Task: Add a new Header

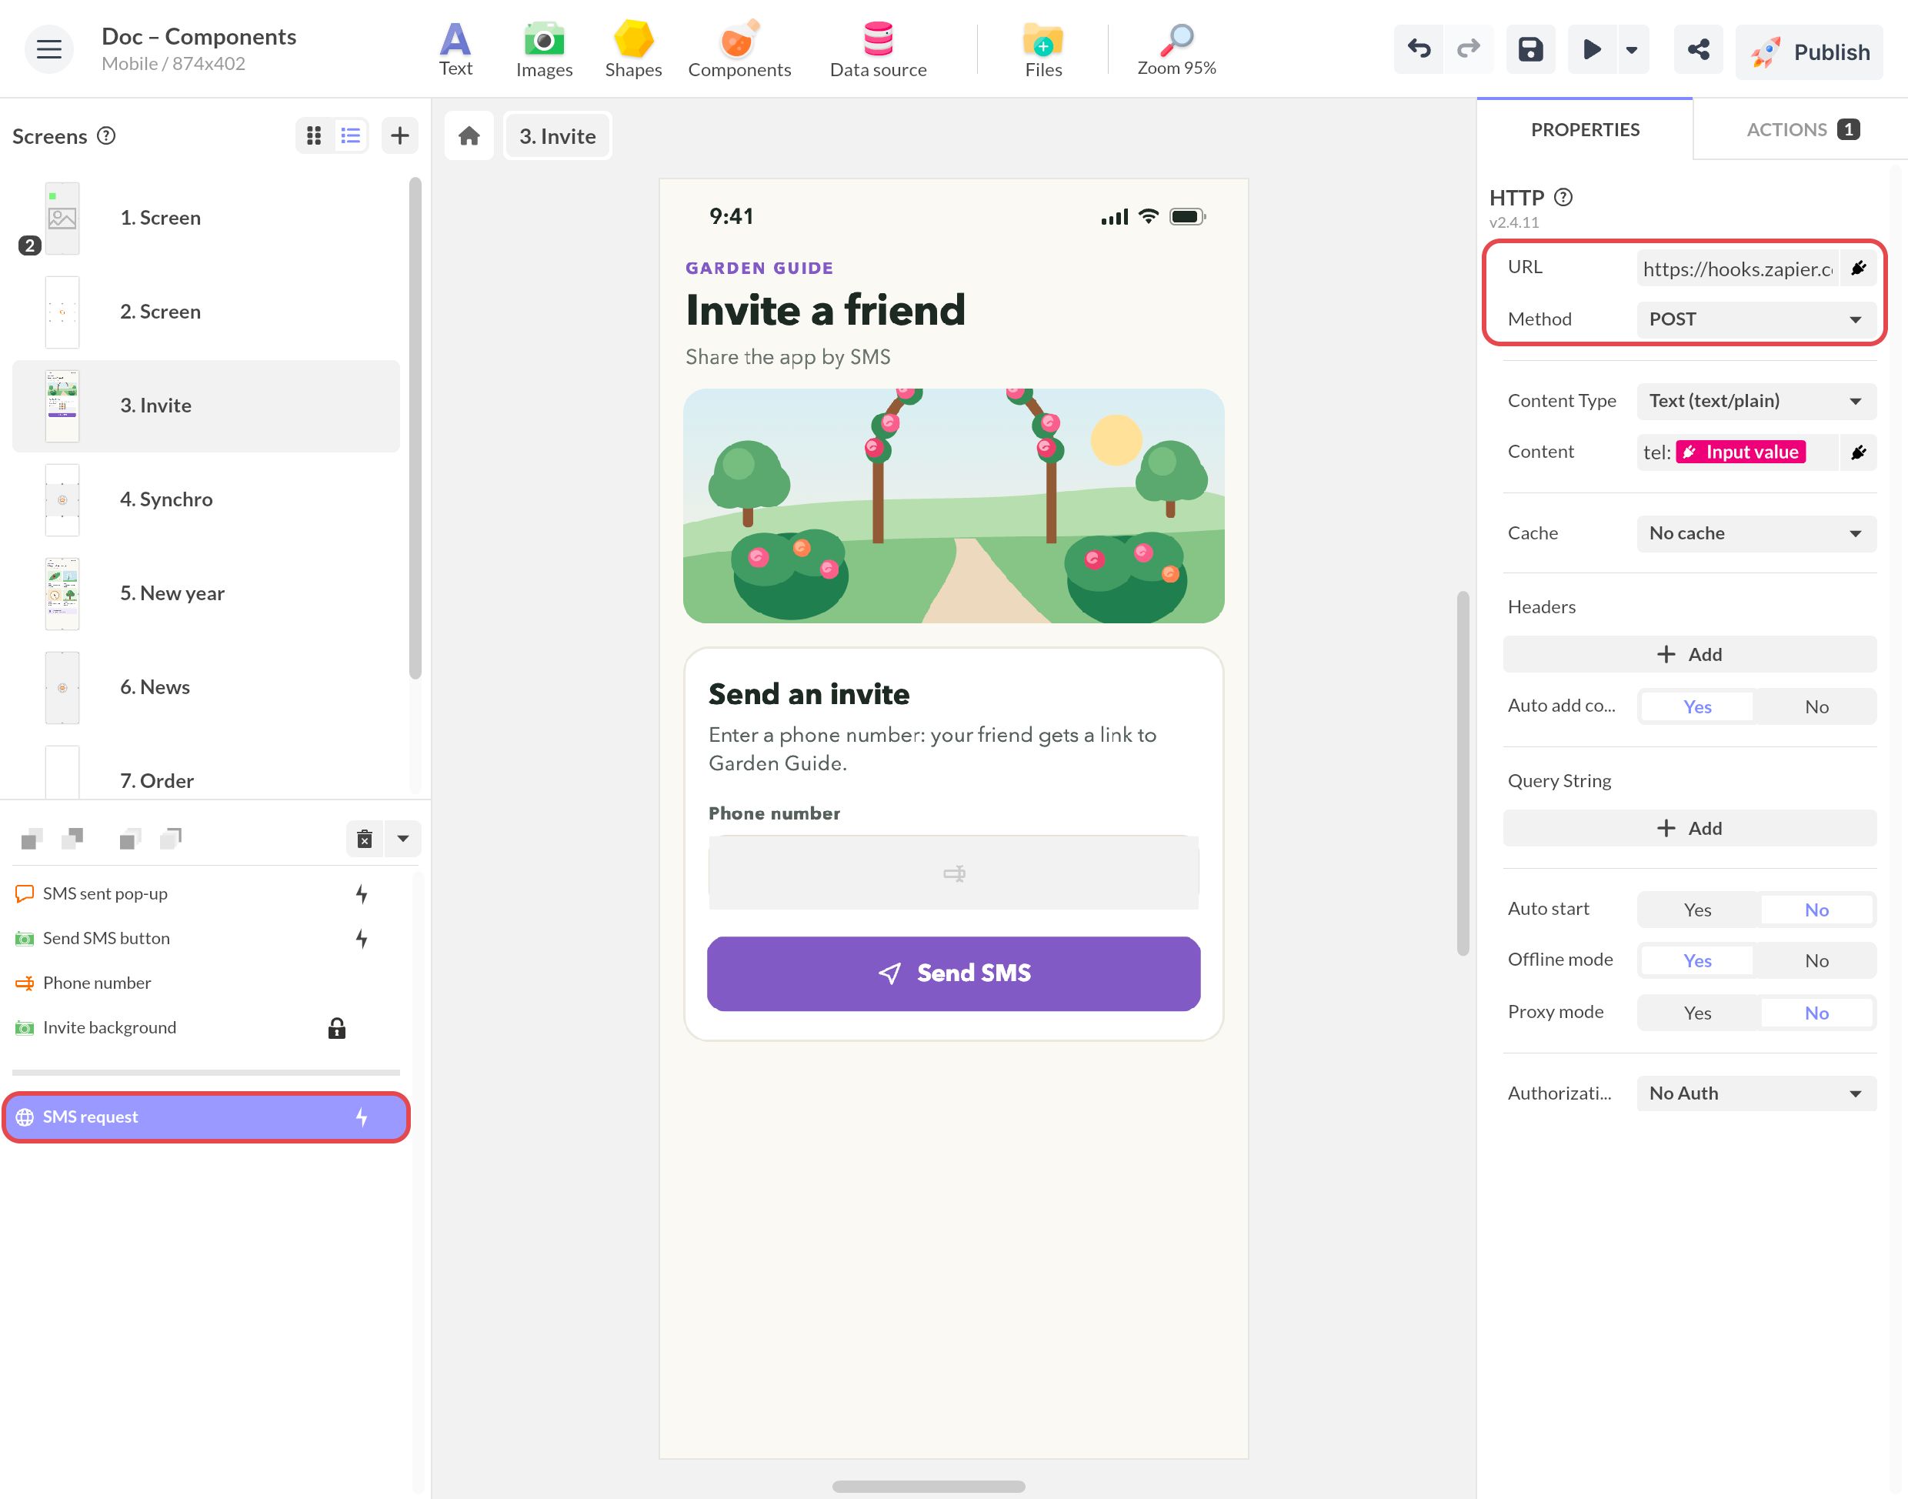Action: coord(1689,655)
